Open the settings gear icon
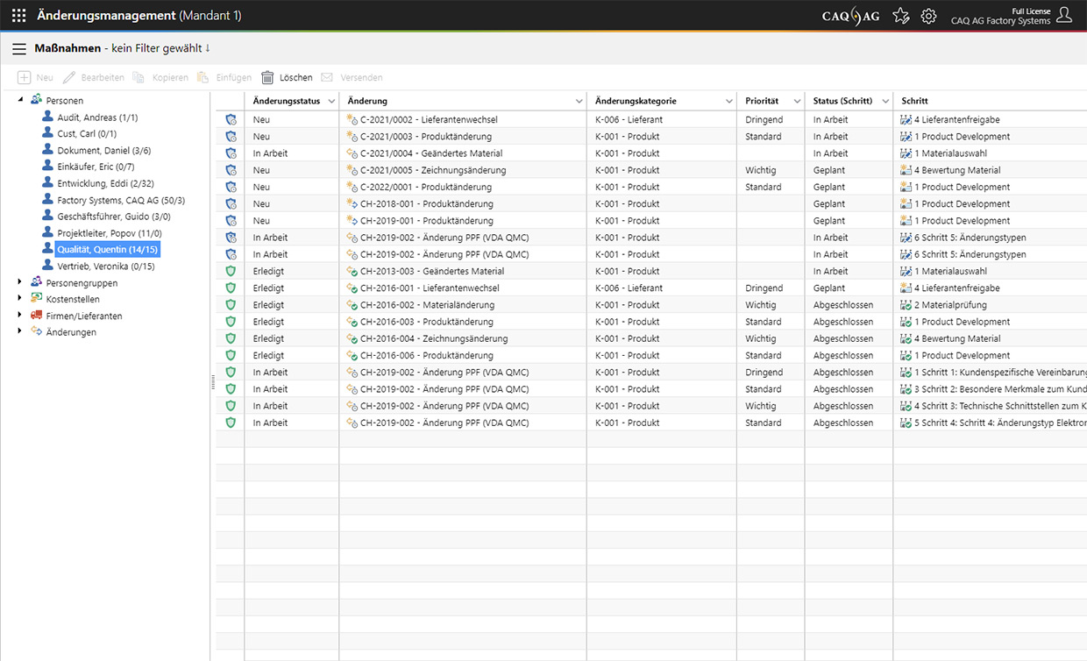Image resolution: width=1087 pixels, height=661 pixels. point(928,16)
